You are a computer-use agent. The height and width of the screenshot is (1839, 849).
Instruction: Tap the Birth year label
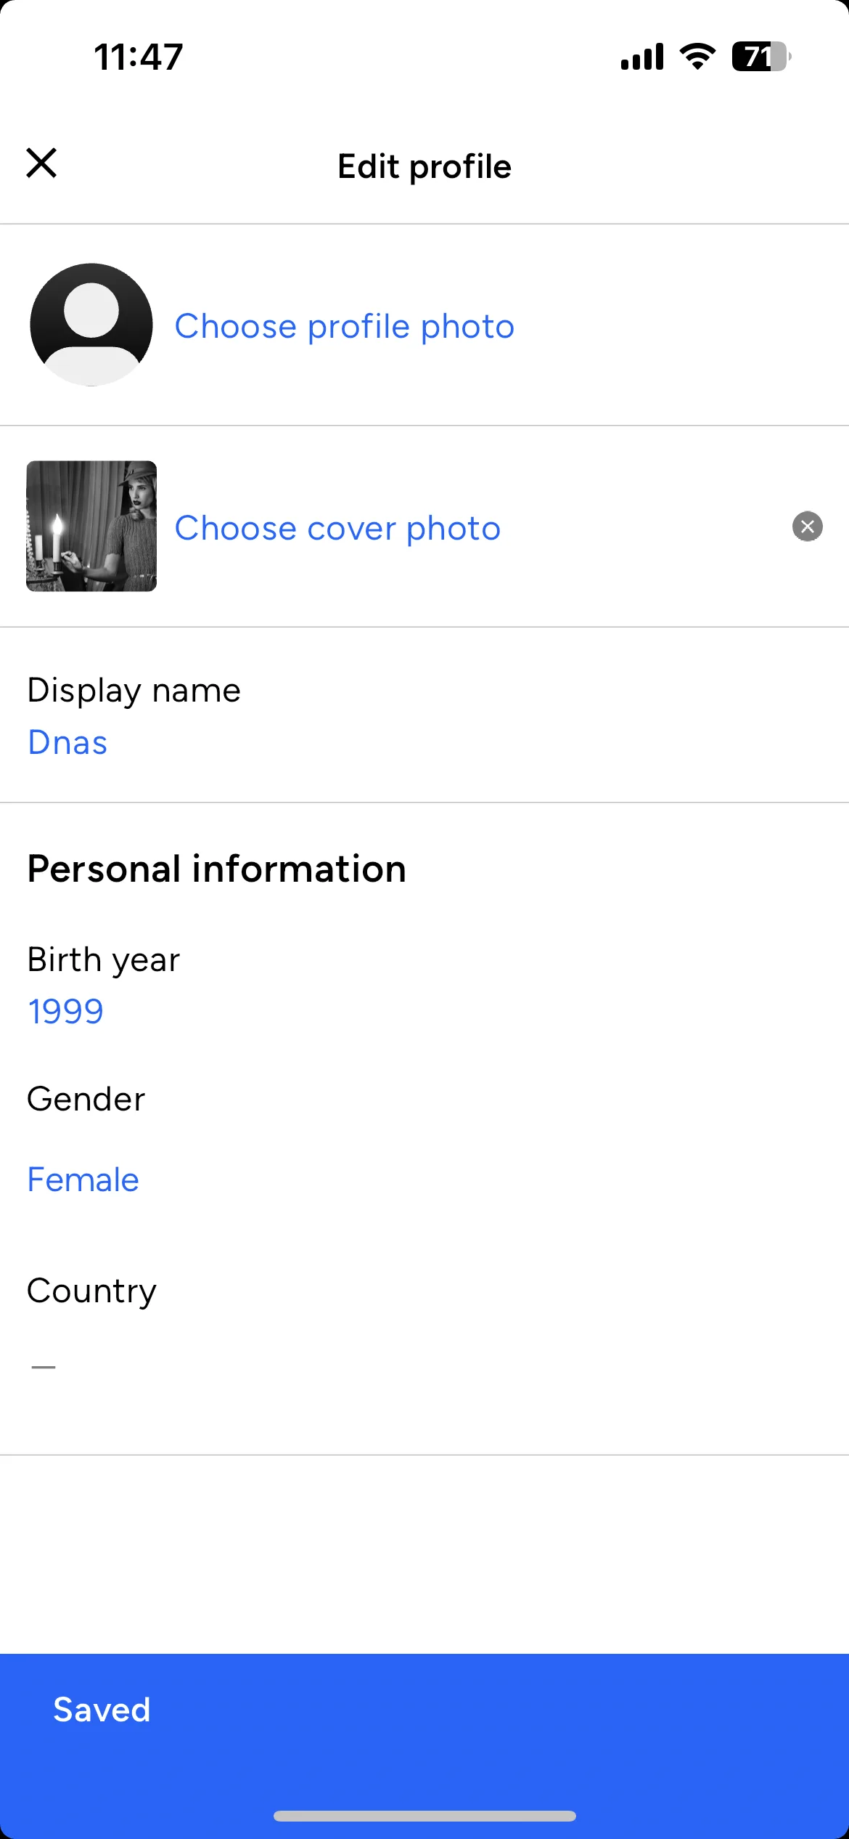point(103,959)
